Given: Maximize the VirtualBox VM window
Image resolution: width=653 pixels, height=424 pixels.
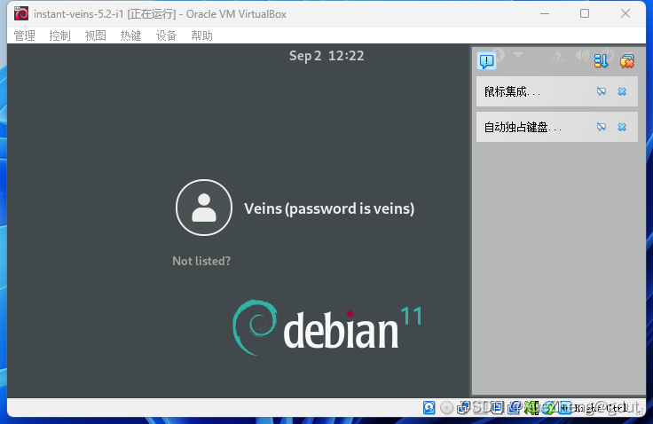Looking at the screenshot, I should [585, 13].
